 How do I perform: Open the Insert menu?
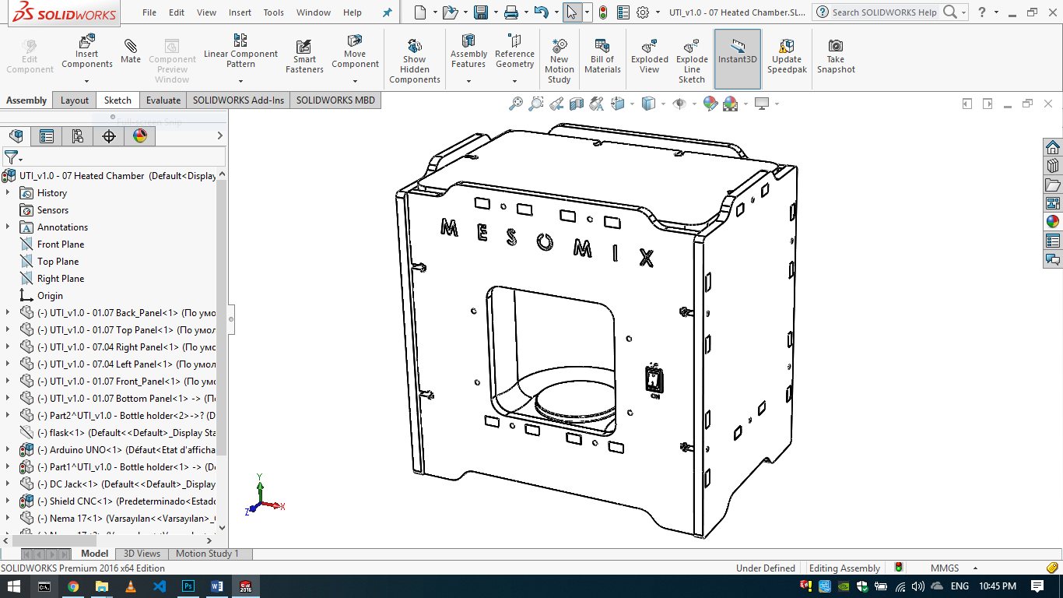click(240, 12)
